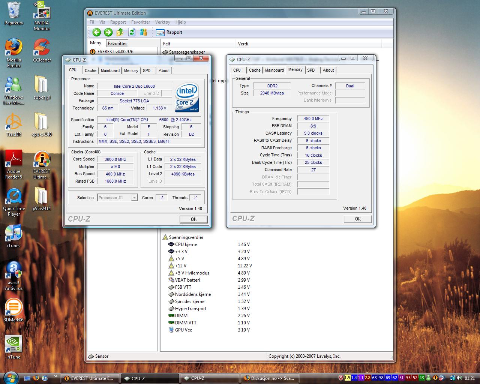Expand the quick launch overflow chevron
The height and width of the screenshot is (384, 480).
pyautogui.click(x=56, y=376)
